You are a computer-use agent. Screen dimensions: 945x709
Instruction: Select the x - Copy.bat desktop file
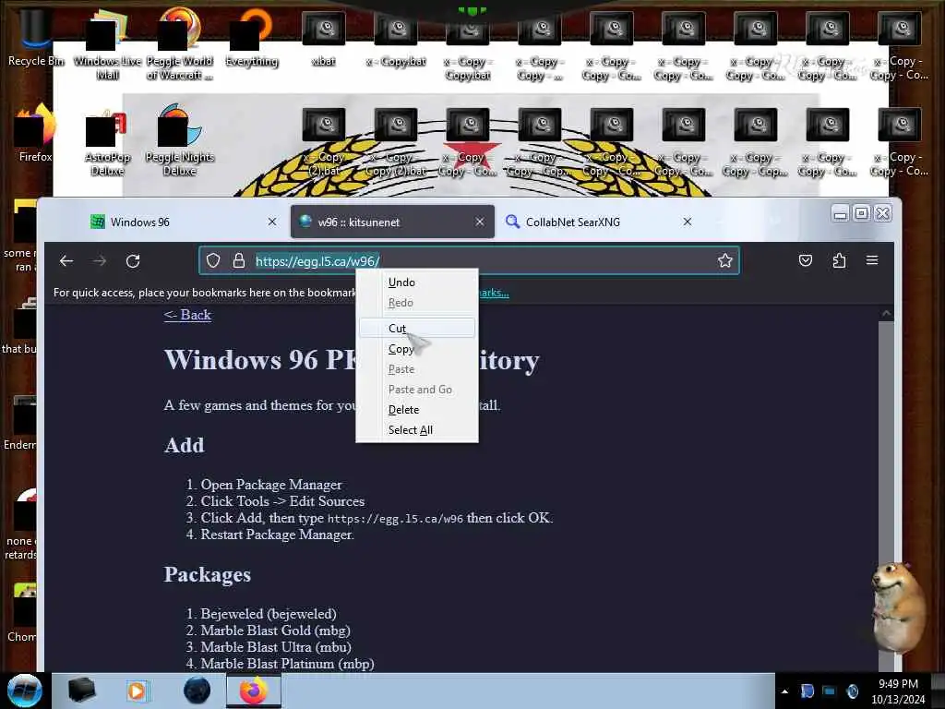tap(396, 37)
